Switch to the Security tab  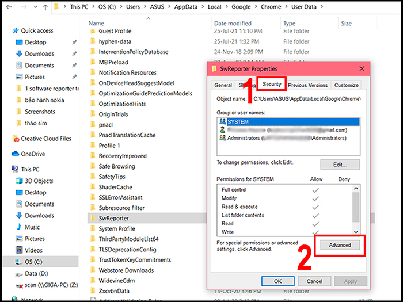(x=272, y=85)
